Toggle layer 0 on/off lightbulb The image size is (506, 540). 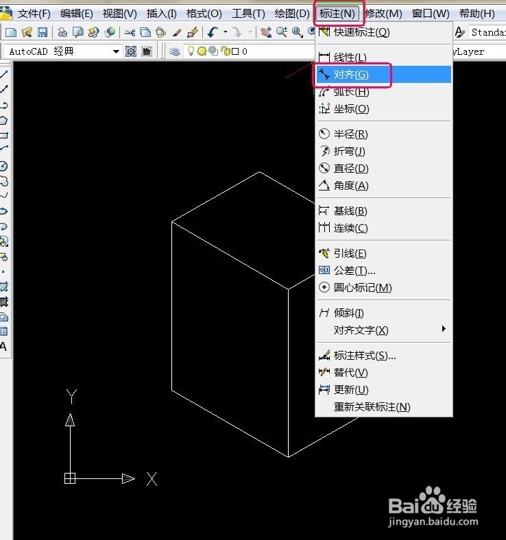pos(191,51)
